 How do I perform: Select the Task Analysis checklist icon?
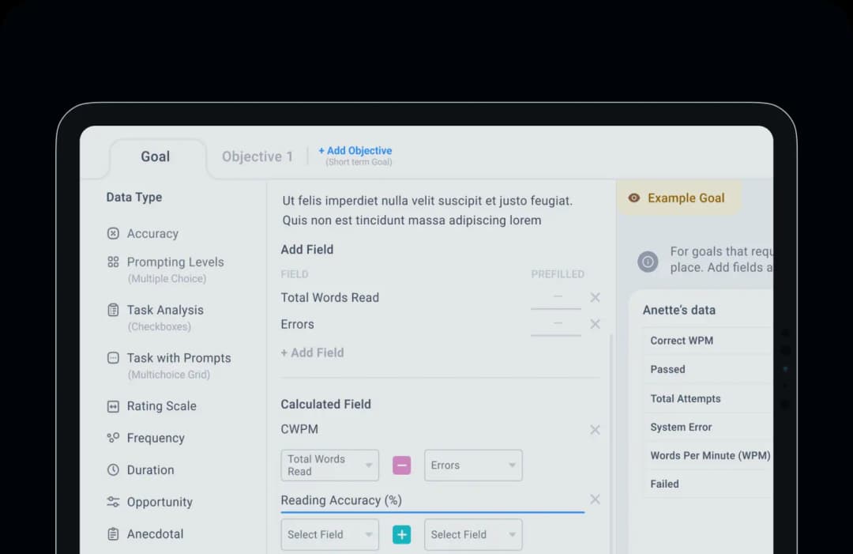113,310
